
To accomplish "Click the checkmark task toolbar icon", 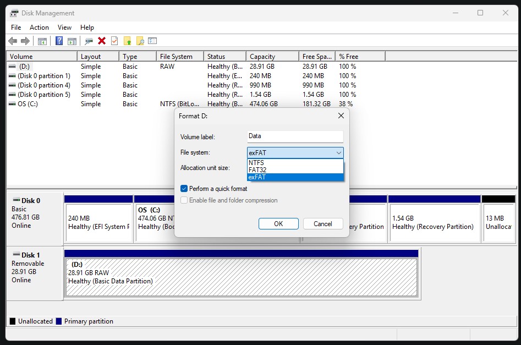I will [114, 40].
